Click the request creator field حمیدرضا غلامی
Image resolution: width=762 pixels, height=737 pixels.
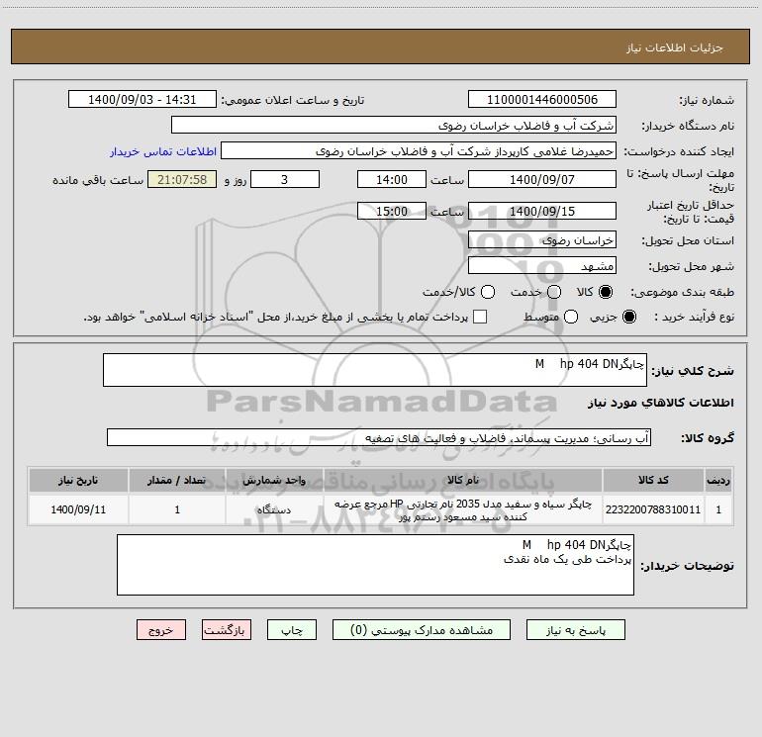click(419, 151)
